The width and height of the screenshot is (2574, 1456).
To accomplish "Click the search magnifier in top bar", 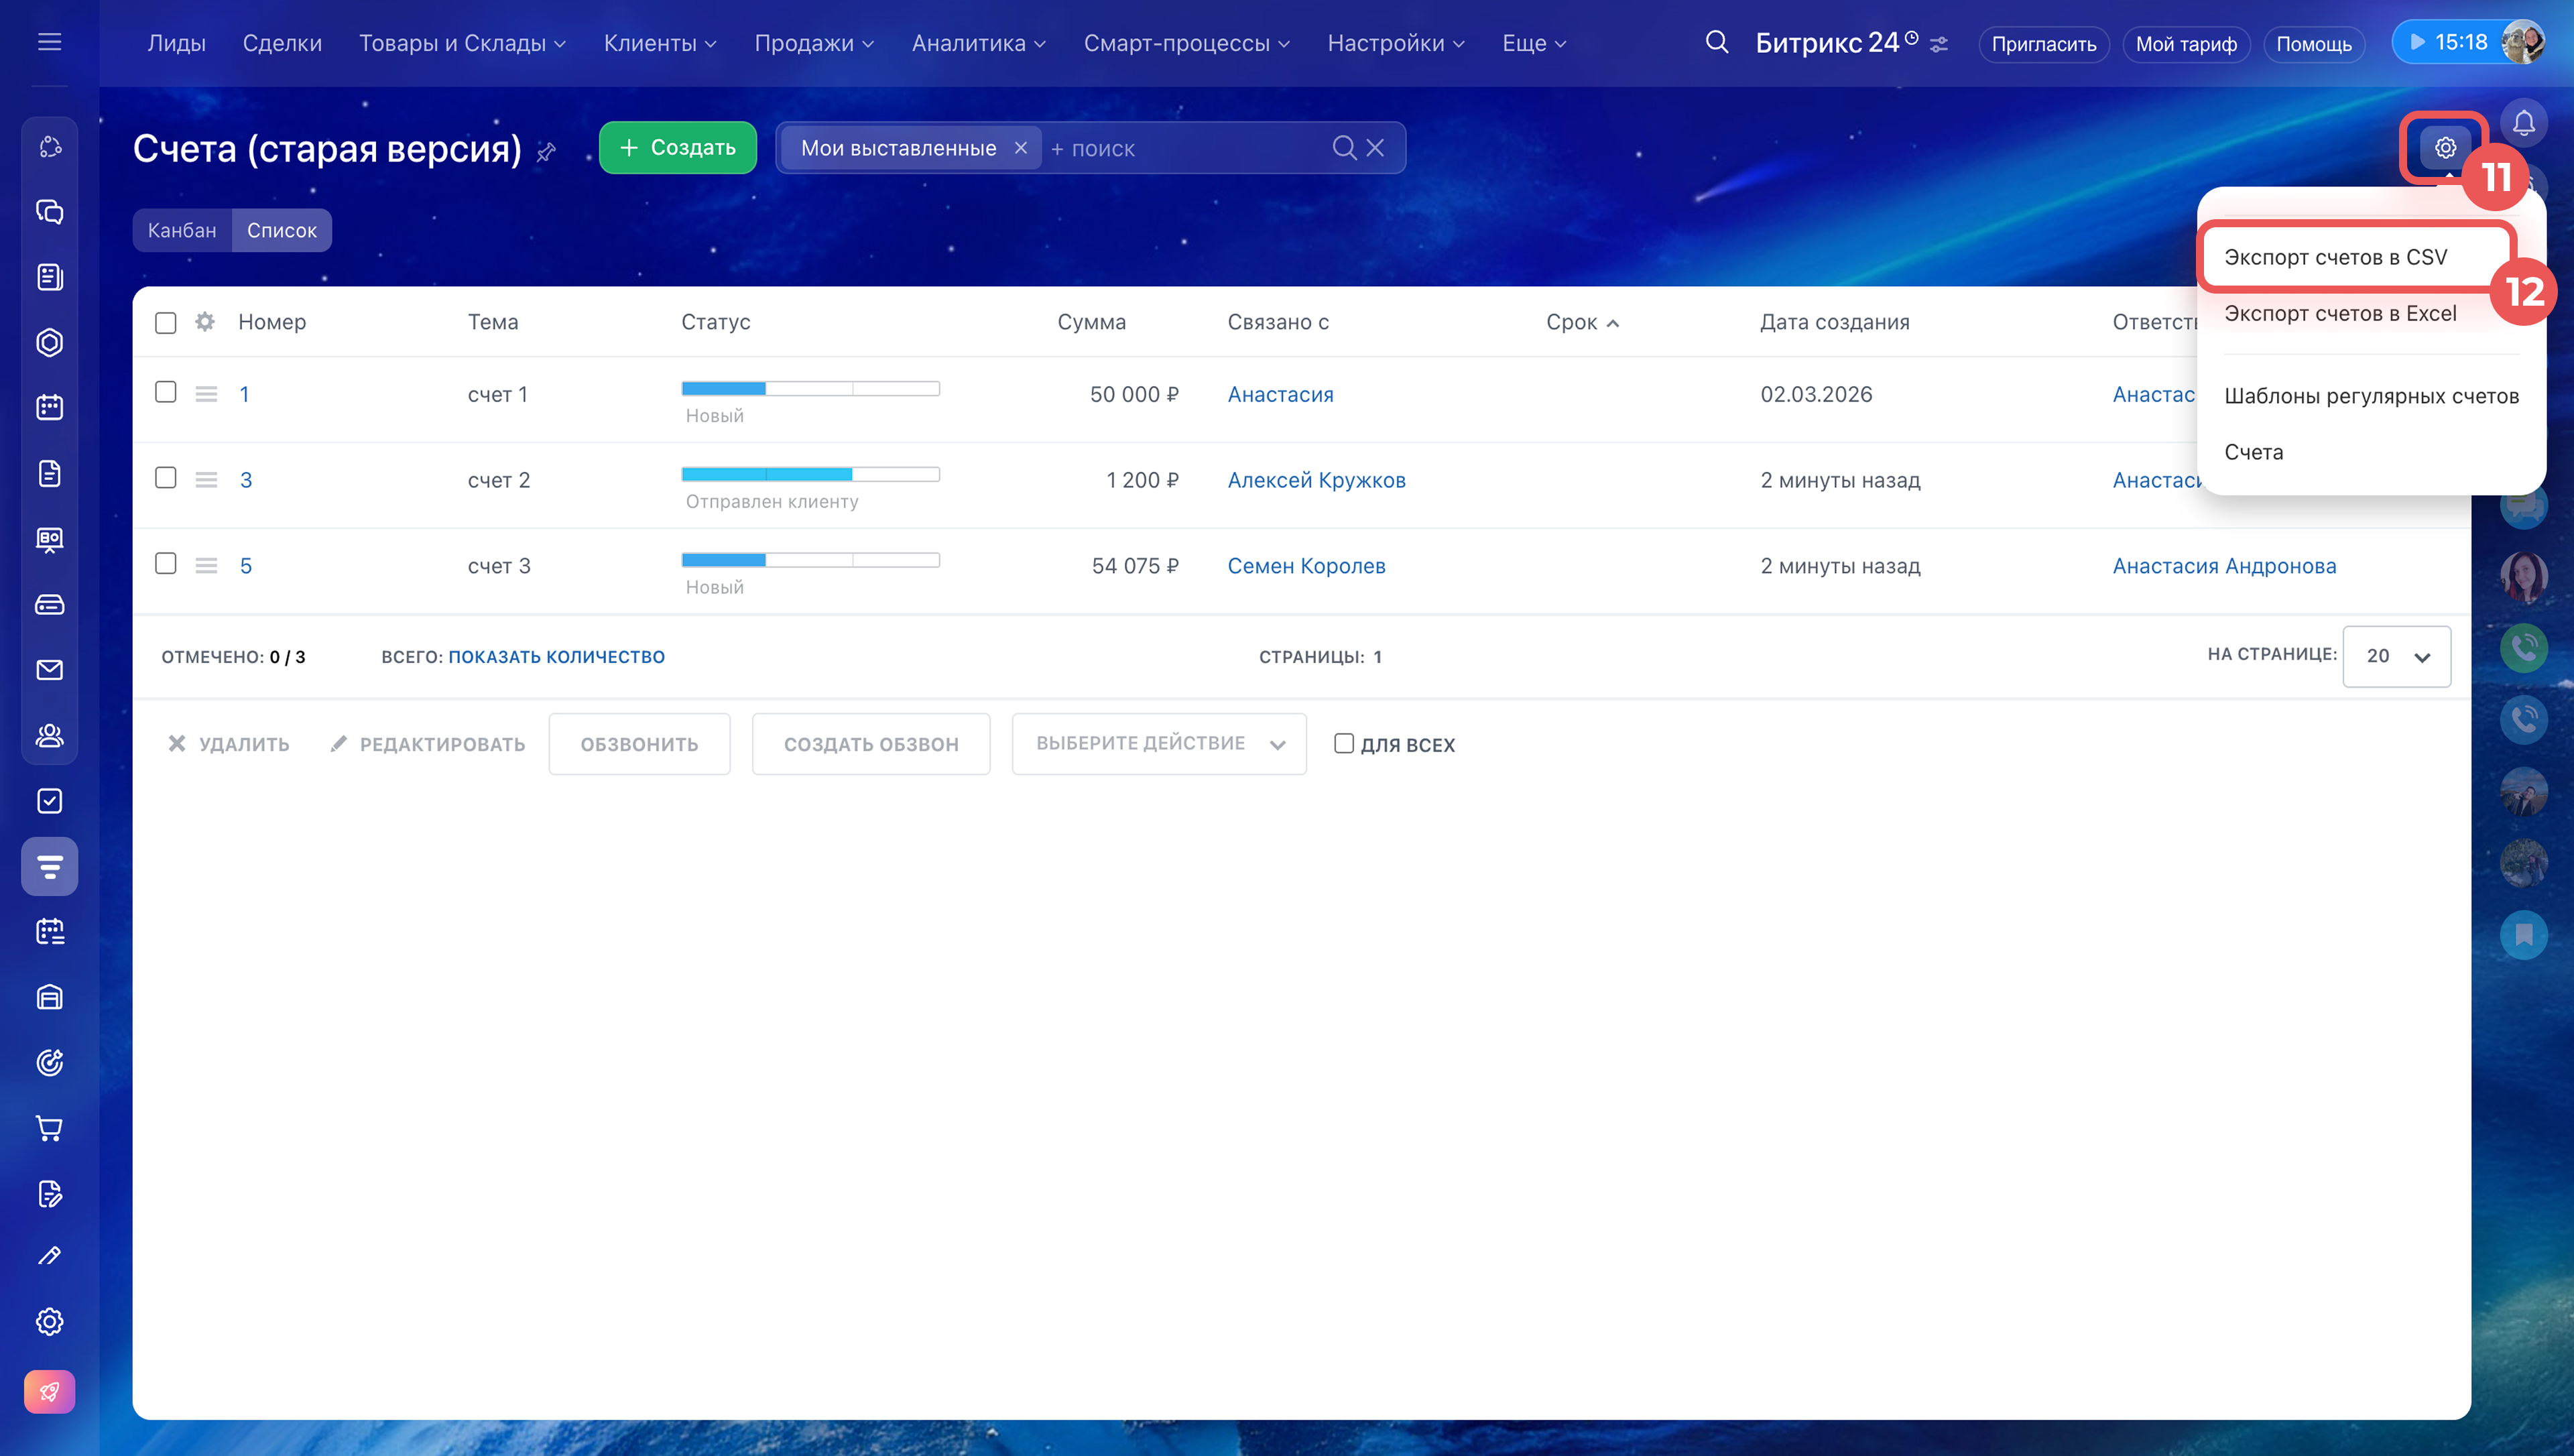I will tap(1716, 42).
